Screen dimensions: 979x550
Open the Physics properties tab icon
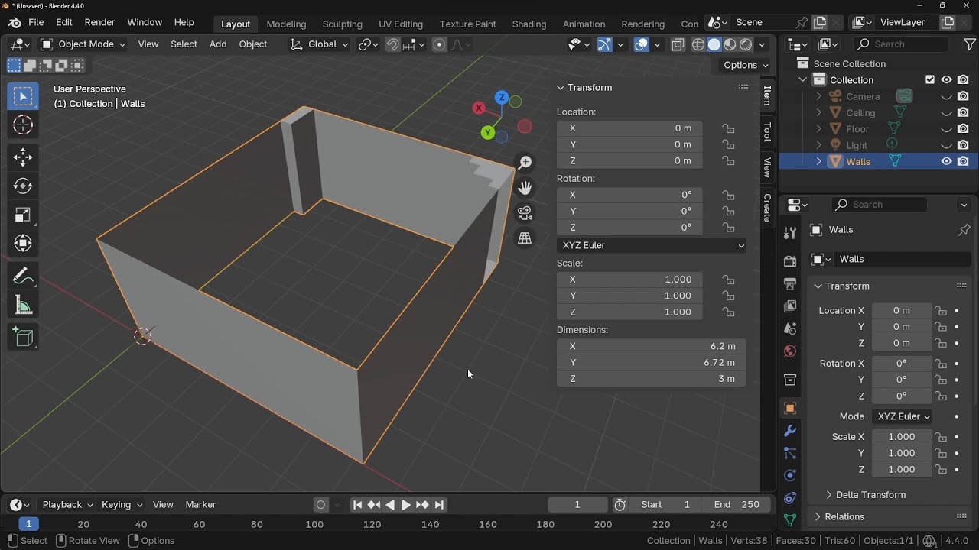(790, 475)
